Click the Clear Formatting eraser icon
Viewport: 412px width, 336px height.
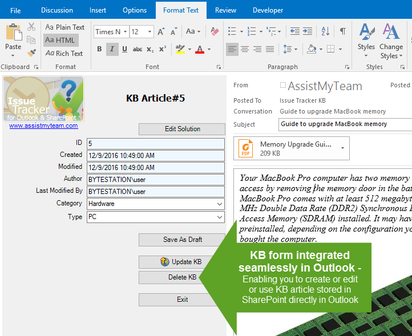click(x=215, y=31)
